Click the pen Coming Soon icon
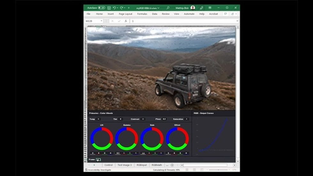 click(202, 8)
